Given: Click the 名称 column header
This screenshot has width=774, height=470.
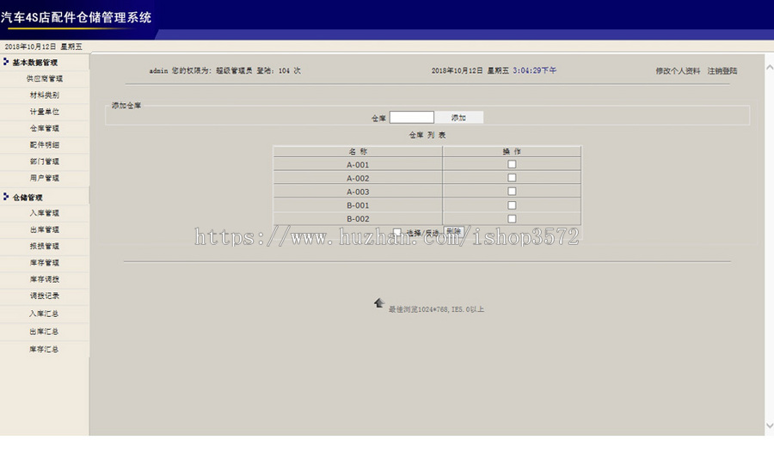Looking at the screenshot, I should [358, 151].
